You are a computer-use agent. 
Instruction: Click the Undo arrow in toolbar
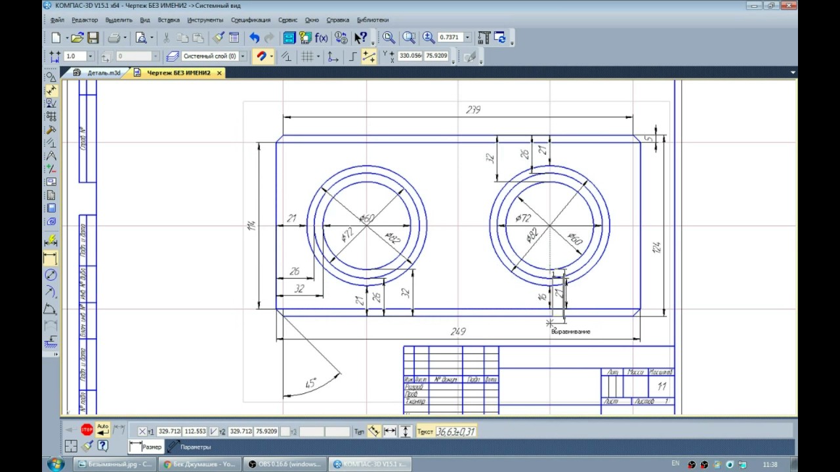254,38
